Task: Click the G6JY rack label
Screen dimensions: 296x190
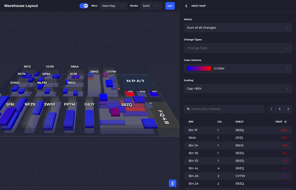Action: [89, 104]
